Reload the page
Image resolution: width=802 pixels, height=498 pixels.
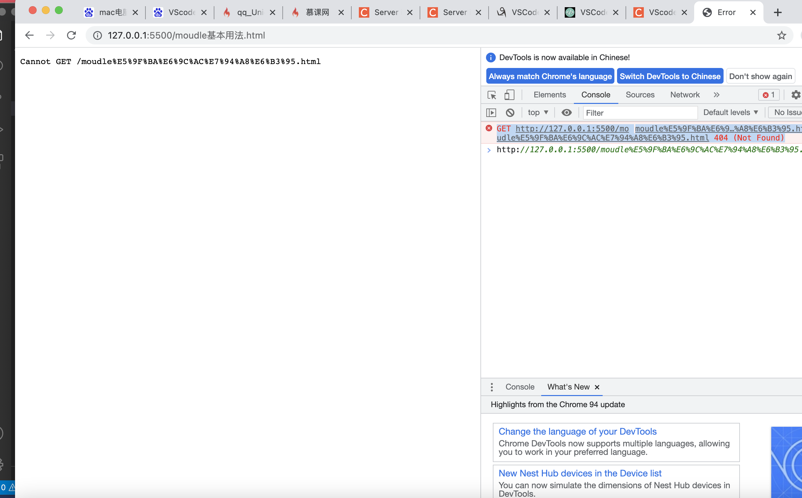pyautogui.click(x=72, y=35)
